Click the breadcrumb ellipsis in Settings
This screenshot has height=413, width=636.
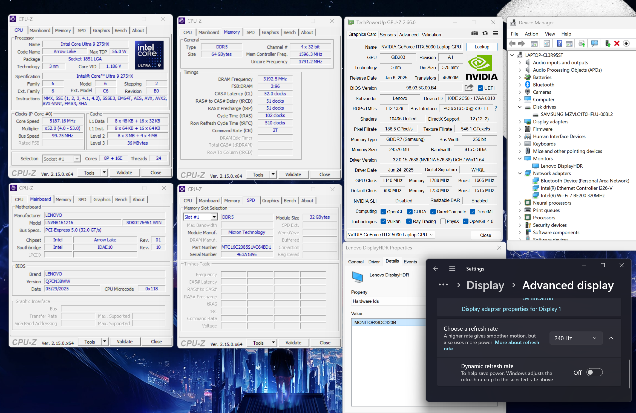[443, 285]
